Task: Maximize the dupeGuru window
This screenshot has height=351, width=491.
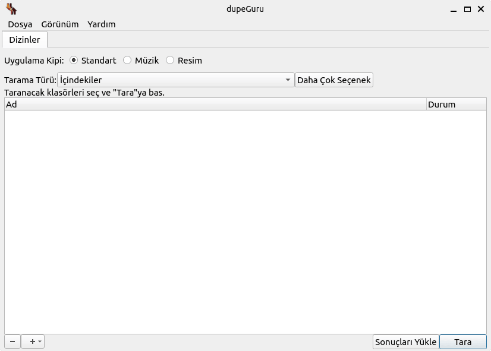Action: tap(467, 9)
